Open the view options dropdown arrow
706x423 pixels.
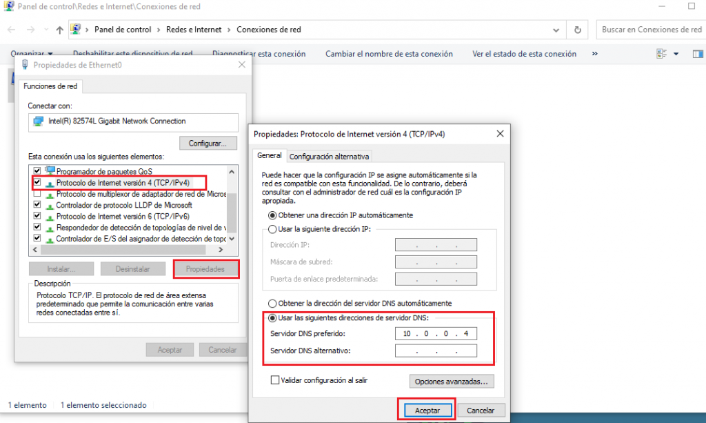676,54
